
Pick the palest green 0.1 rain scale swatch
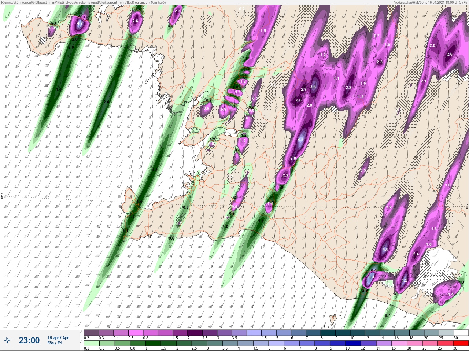click(92, 343)
